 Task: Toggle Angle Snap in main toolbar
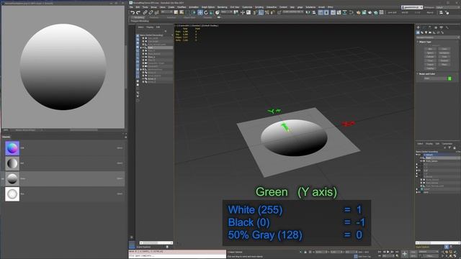tap(261, 12)
